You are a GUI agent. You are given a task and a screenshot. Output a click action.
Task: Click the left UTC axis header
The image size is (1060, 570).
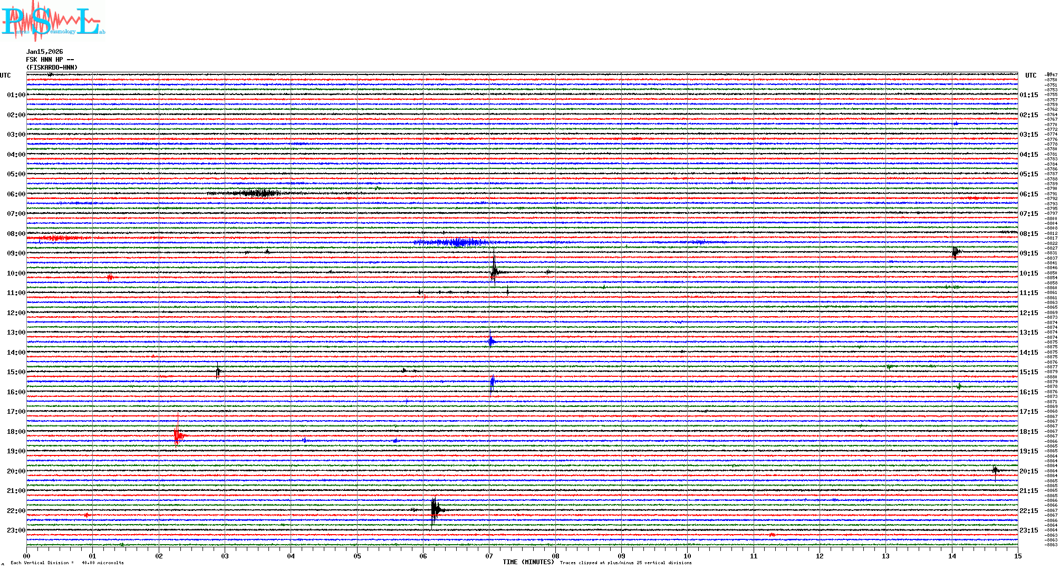5,75
